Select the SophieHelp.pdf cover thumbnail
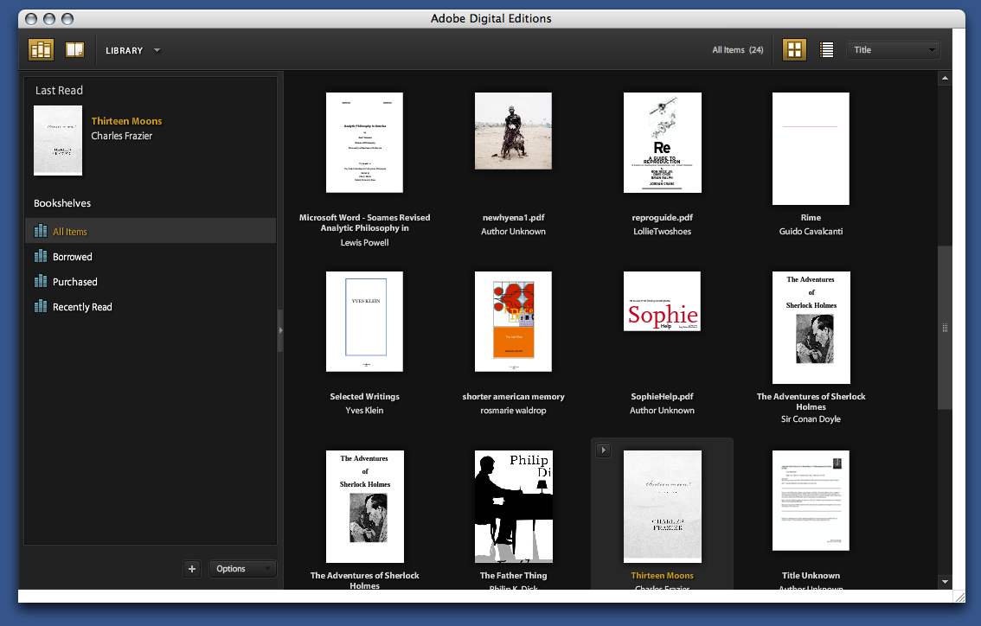981x626 pixels. click(662, 302)
